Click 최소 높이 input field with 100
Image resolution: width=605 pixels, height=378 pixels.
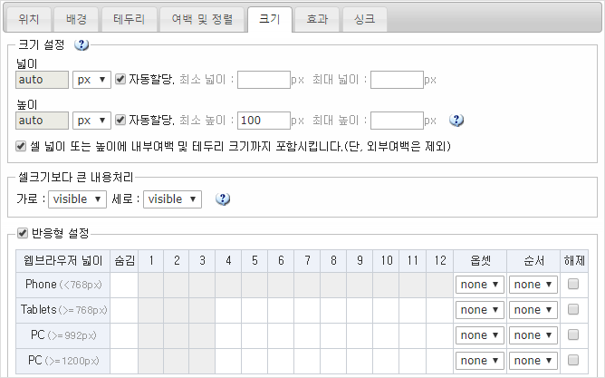coord(264,120)
